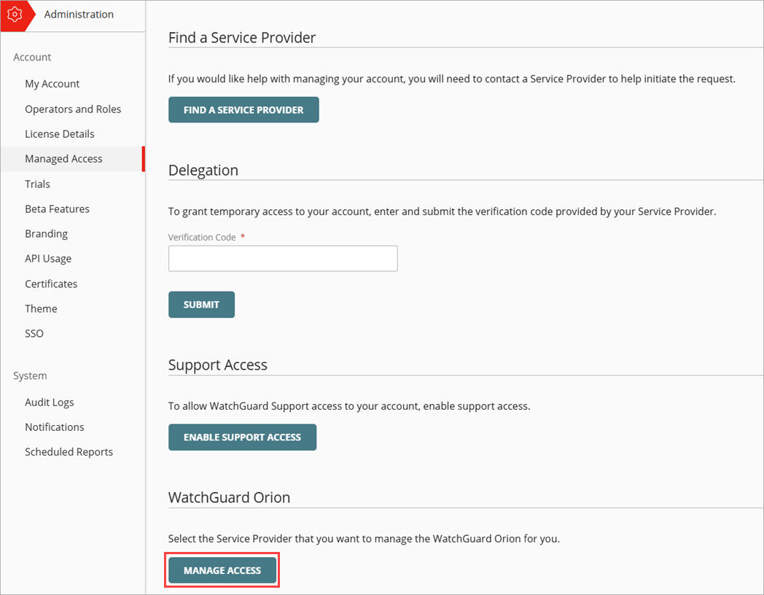Screen dimensions: 764x595
Task: Enable Support Access for WatchGuard
Action: click(x=242, y=437)
